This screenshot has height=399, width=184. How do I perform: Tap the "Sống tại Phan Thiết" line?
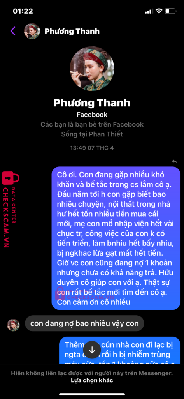[92, 134]
